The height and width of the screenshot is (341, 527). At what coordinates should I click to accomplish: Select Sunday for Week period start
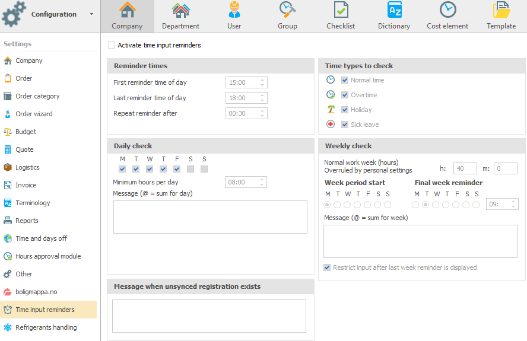(x=388, y=205)
